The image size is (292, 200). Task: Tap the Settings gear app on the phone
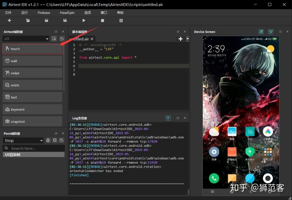(214, 152)
